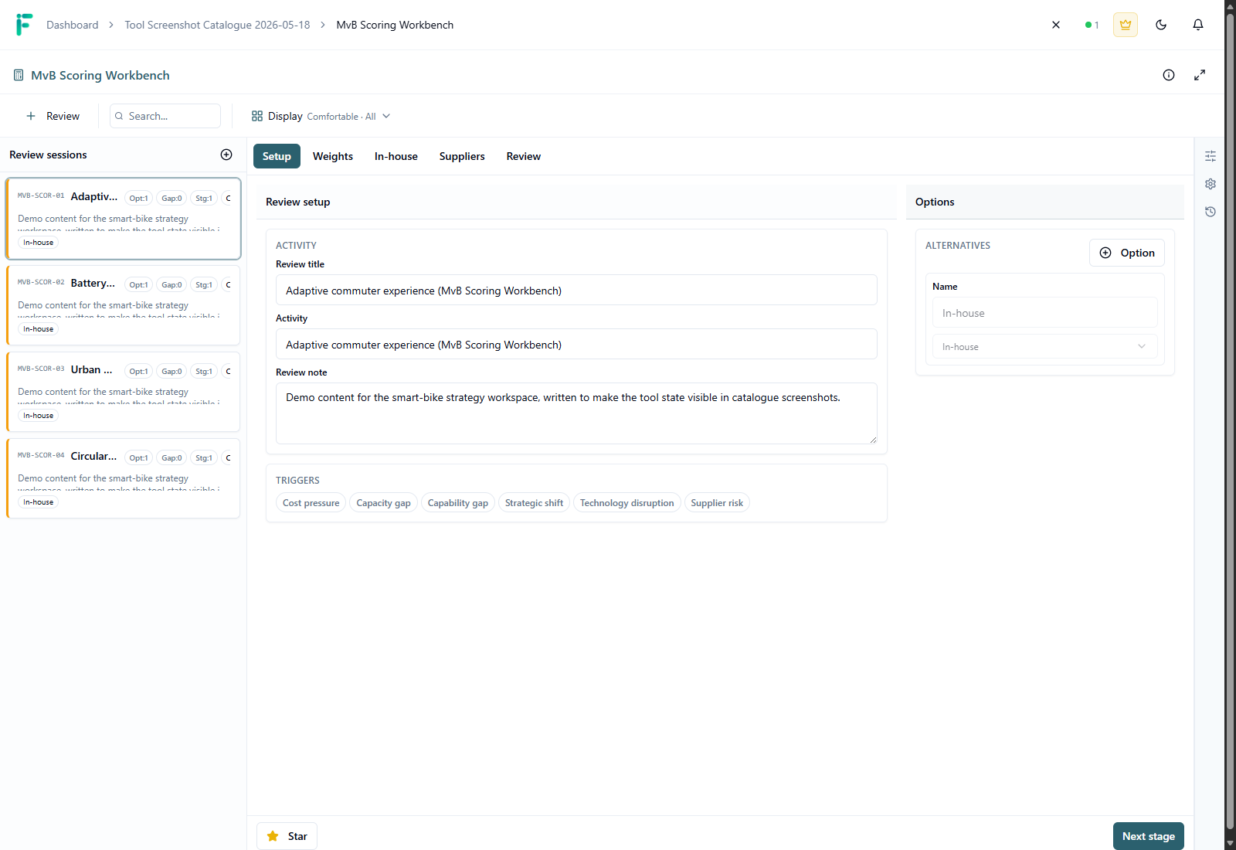Switch to the Weights tab
This screenshot has height=850, width=1236.
333,156
